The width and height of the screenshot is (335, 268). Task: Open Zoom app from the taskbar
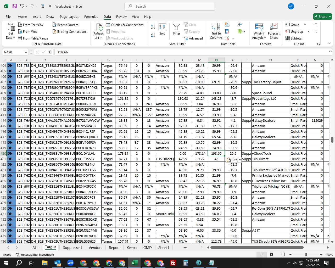pyautogui.click(x=70, y=263)
